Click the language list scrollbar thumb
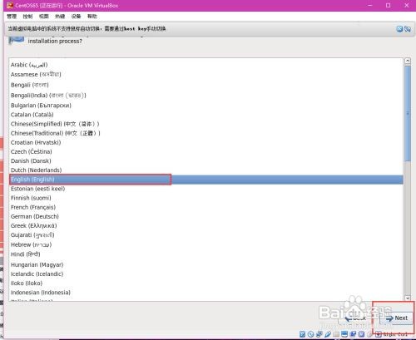The image size is (416, 340). pos(408,113)
